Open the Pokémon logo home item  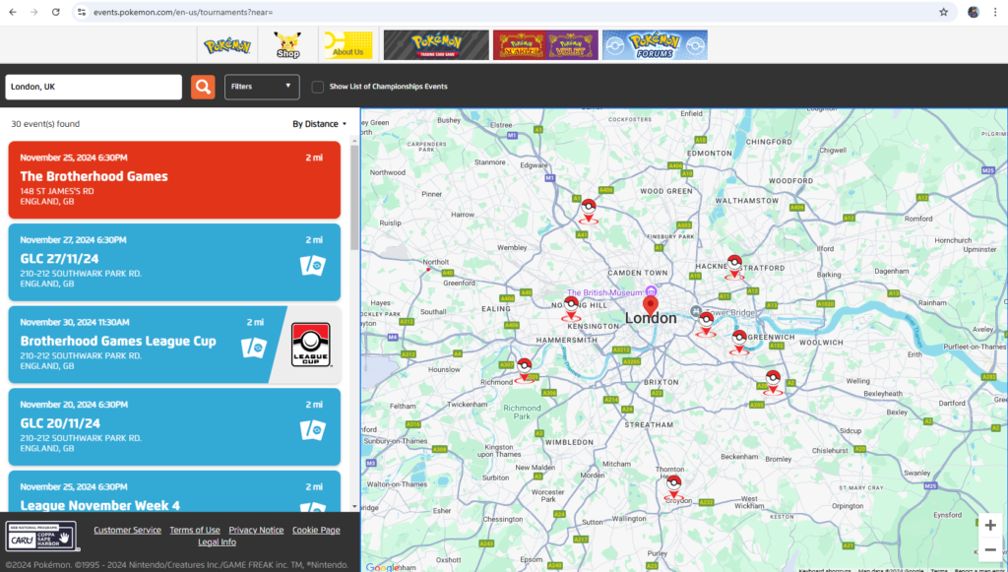pyautogui.click(x=227, y=44)
